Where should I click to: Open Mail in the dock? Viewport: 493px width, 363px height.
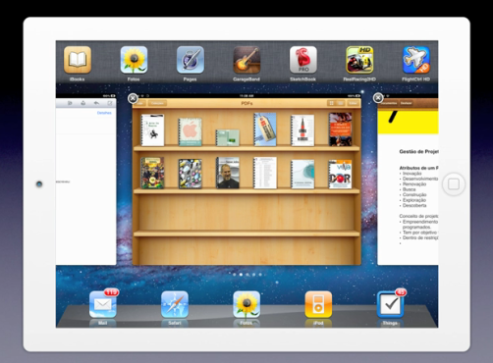tap(103, 304)
